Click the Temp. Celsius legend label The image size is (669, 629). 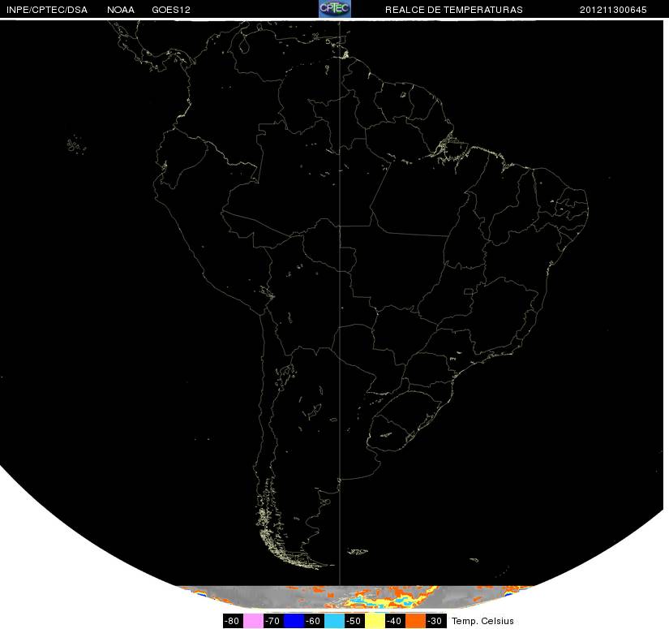coord(482,621)
